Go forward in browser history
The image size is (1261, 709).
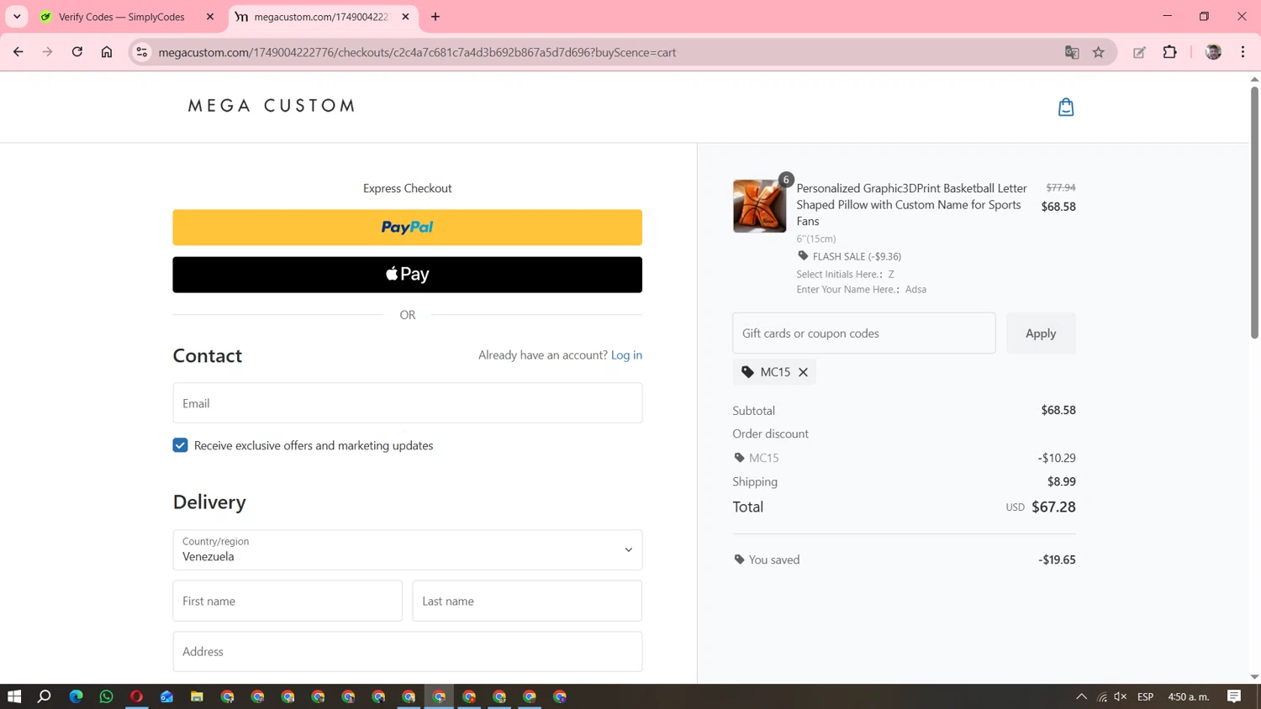48,52
